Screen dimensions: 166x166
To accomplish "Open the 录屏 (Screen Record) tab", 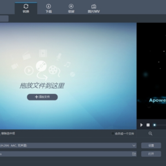I will (x=71, y=8).
